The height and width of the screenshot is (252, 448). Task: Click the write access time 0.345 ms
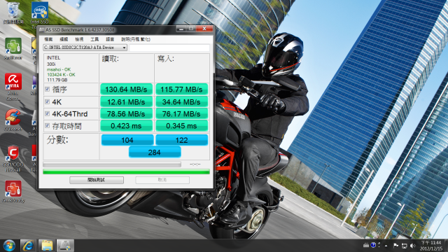coord(181,126)
